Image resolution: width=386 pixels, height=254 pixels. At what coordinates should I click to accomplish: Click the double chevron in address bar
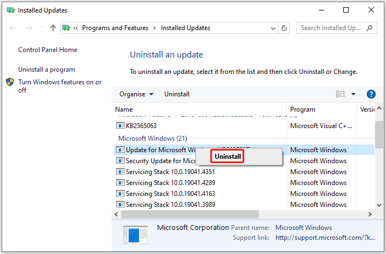[76, 28]
